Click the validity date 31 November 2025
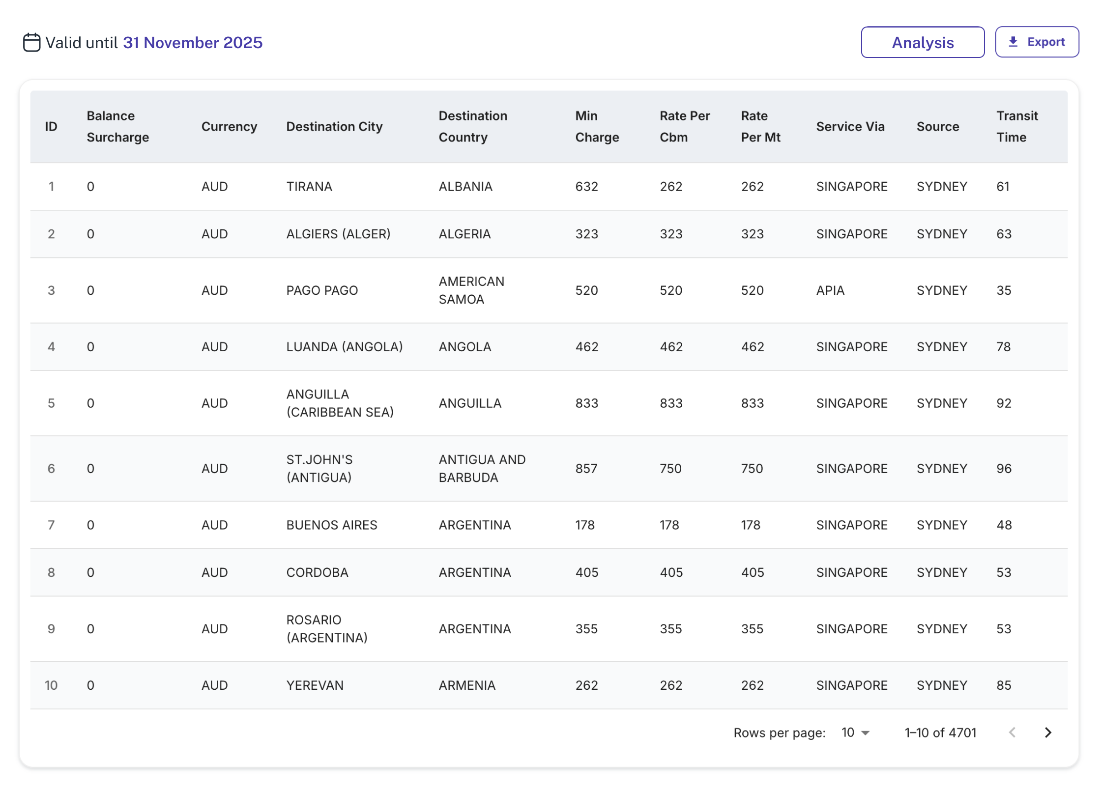Image resolution: width=1101 pixels, height=789 pixels. (x=192, y=43)
